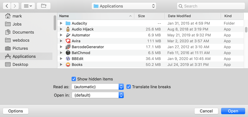Sort by Date Modified column header
Viewport: 248px width, 117px height.
193,16
